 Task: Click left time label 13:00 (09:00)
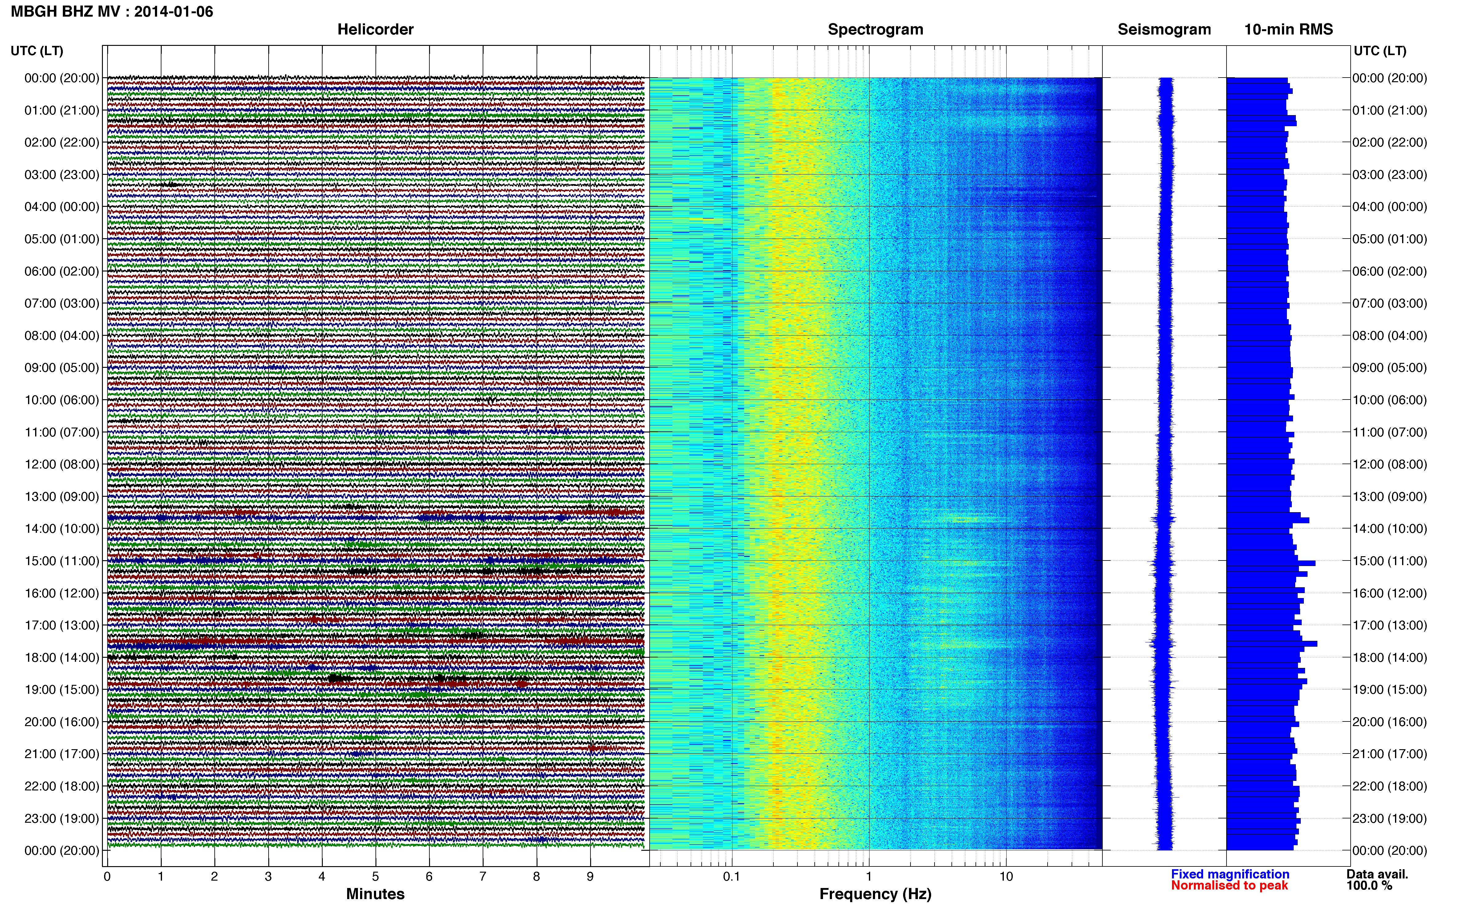coord(62,496)
